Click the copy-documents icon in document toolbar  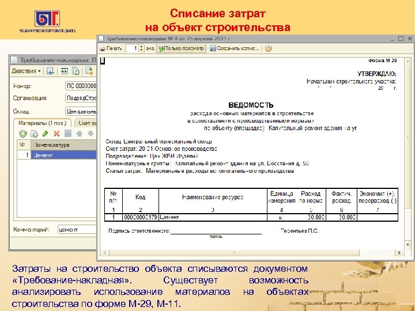tap(76, 71)
